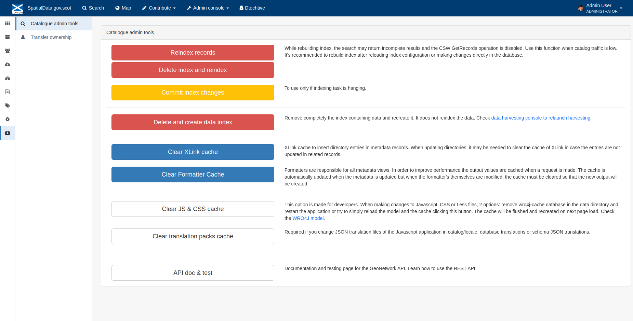Screen dimensions: 633x321
Task: Open users and groups sidebar icon
Action: point(8,51)
